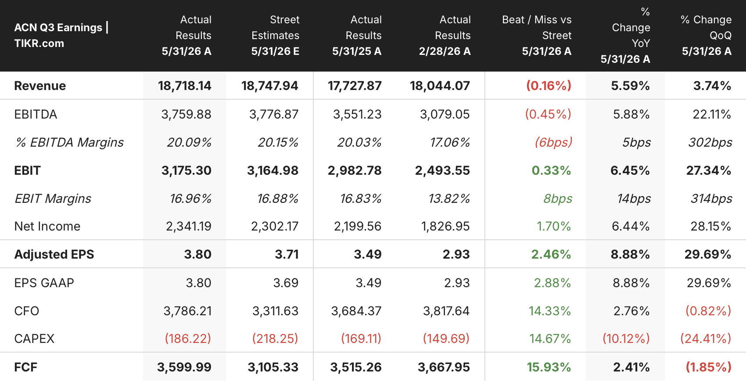Select EBITDA estimate value 3,776.87
The height and width of the screenshot is (382, 746).
click(x=274, y=114)
